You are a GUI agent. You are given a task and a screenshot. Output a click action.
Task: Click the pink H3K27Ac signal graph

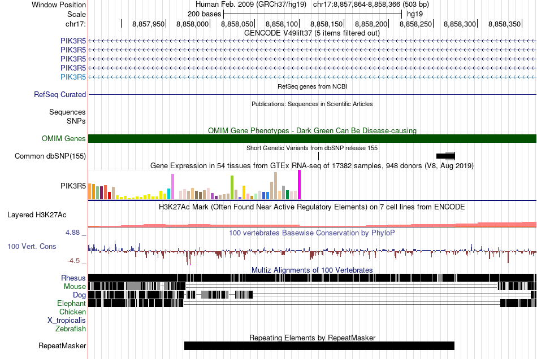[x=313, y=224]
